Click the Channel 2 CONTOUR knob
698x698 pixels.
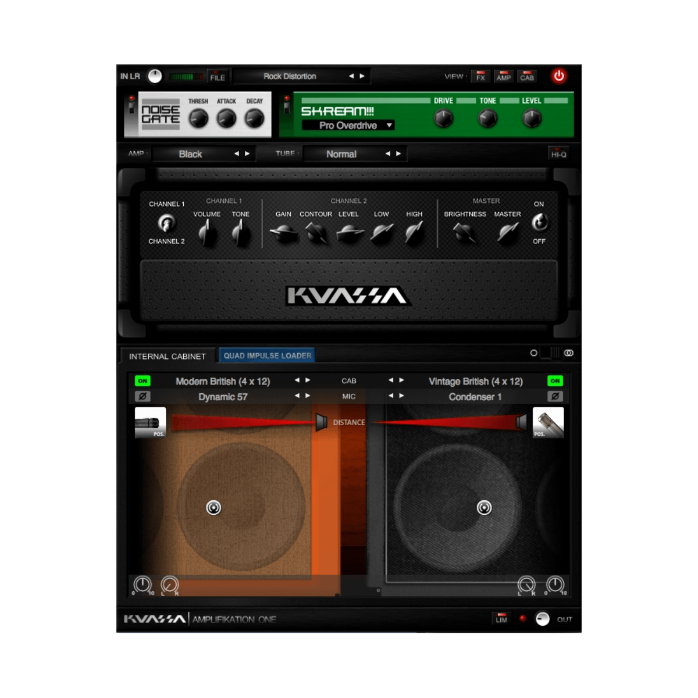(316, 233)
